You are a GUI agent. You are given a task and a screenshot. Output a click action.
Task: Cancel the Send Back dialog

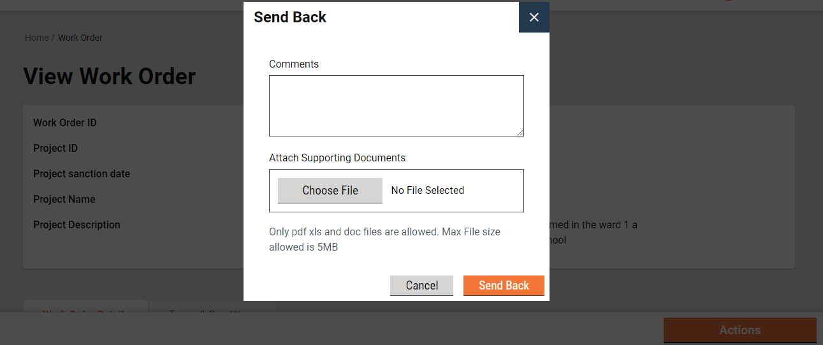pos(421,286)
